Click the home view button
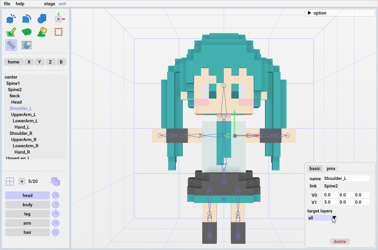 [x=13, y=62]
